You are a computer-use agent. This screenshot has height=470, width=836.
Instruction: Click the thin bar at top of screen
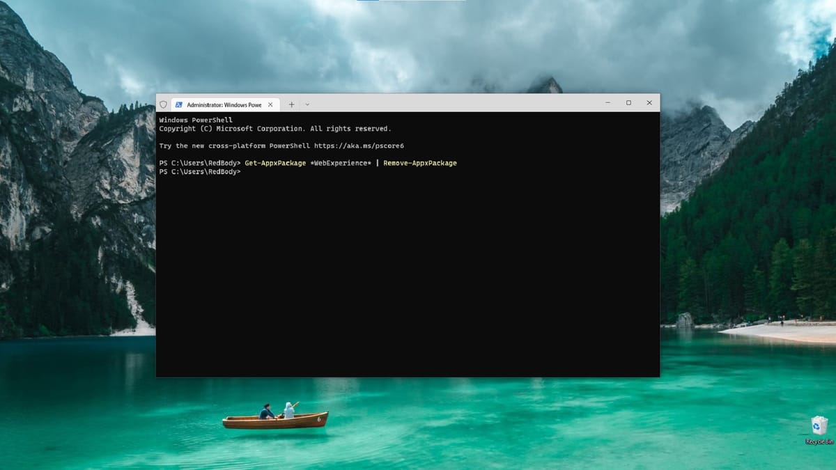[x=411, y=1]
